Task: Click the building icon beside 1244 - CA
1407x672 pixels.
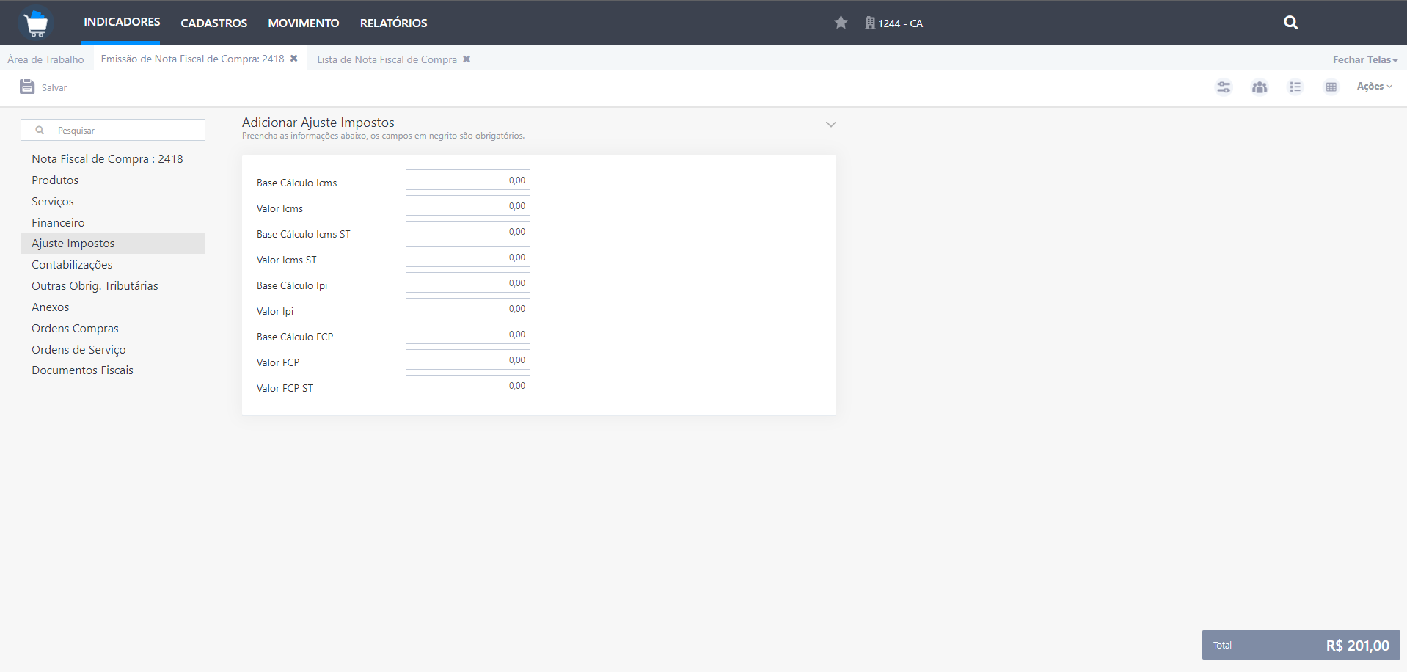Action: (870, 23)
